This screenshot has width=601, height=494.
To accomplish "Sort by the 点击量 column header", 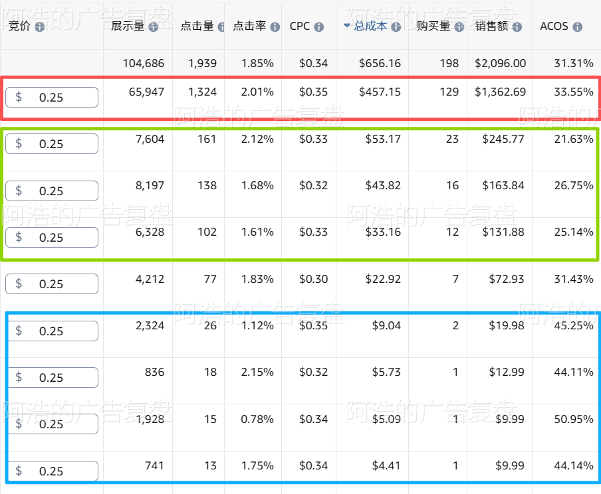I will (197, 26).
